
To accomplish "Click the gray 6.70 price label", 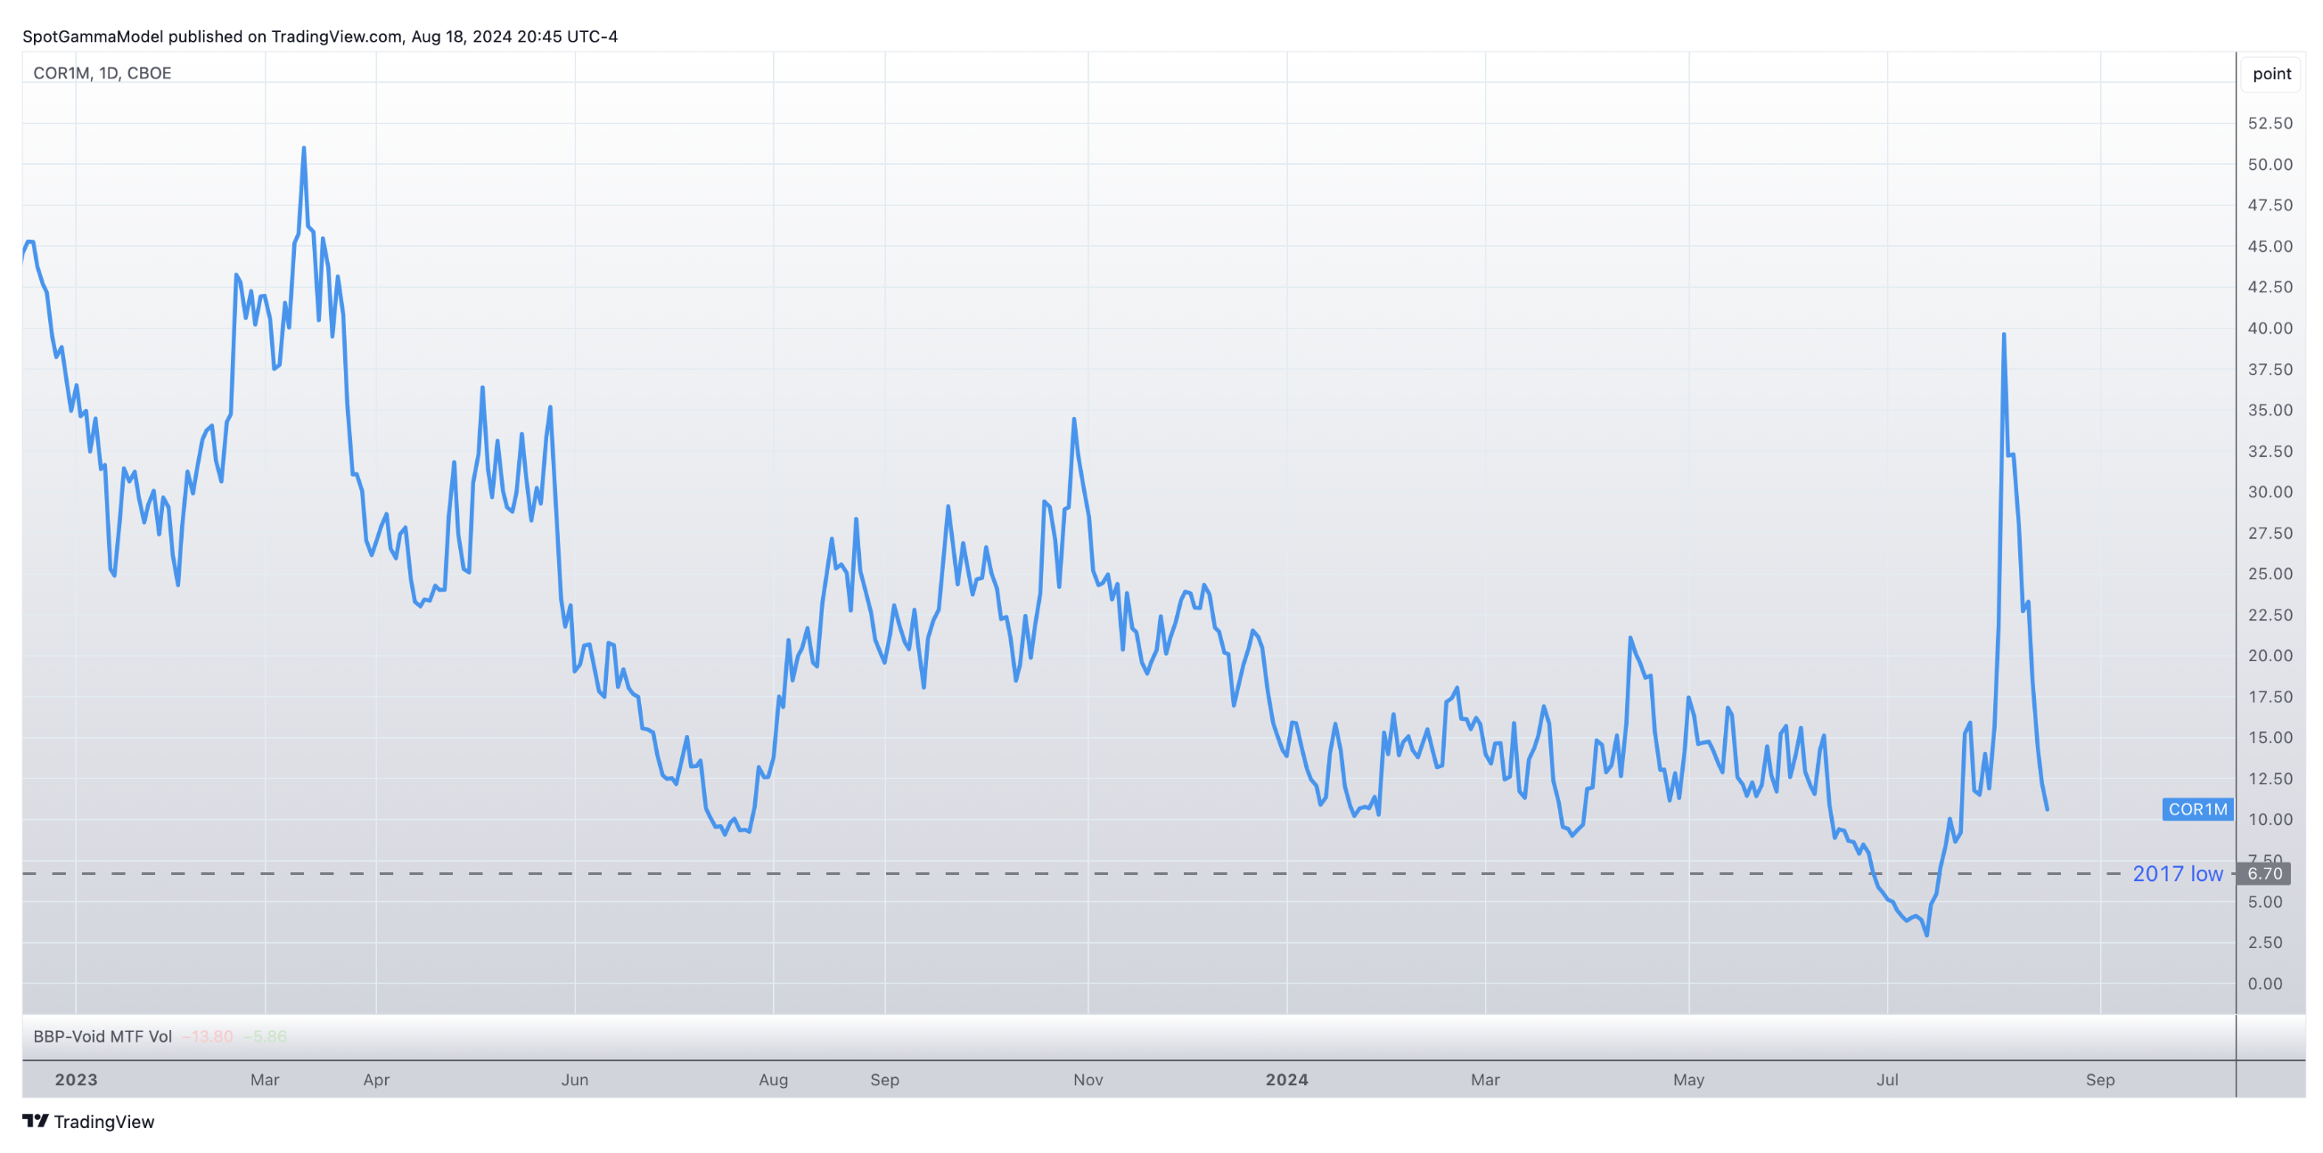I will 2263,873.
